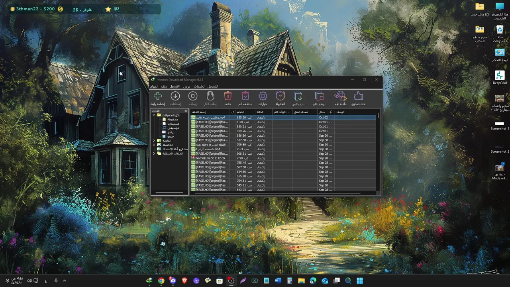
Task: Collapse the كل التحميلات tree node
Action: (154, 115)
